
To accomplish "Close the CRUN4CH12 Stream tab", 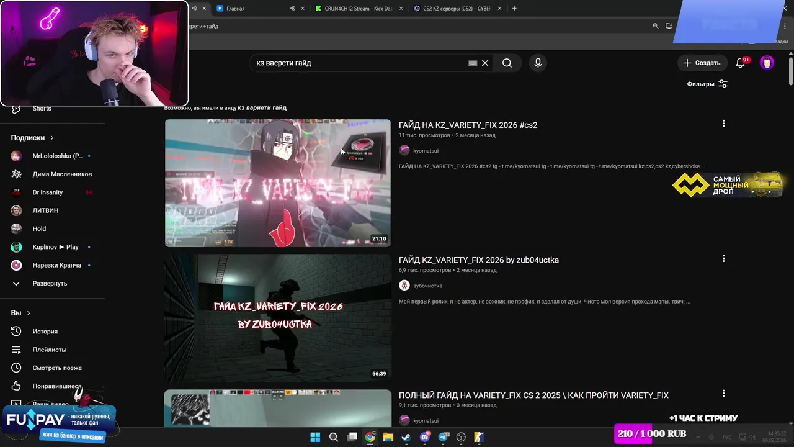I will [x=401, y=9].
